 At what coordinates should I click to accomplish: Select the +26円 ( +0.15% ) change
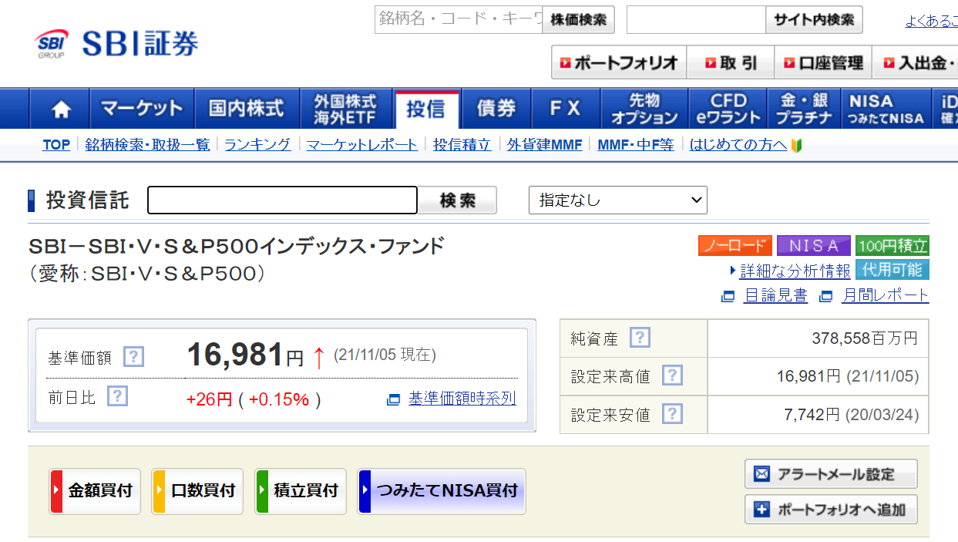(254, 399)
